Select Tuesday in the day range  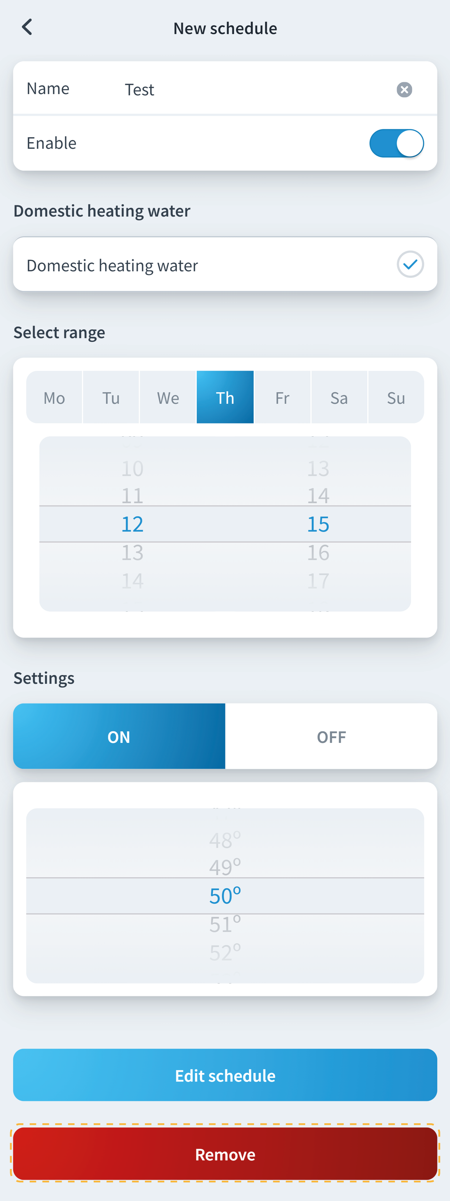click(111, 398)
